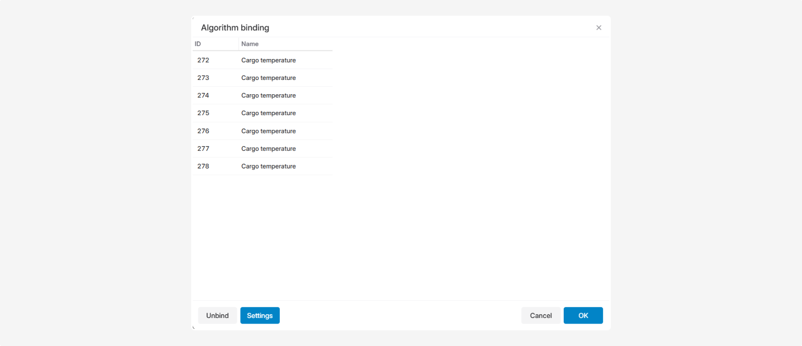This screenshot has width=802, height=346.
Task: Close the Algorithm binding dialog
Action: click(x=598, y=28)
